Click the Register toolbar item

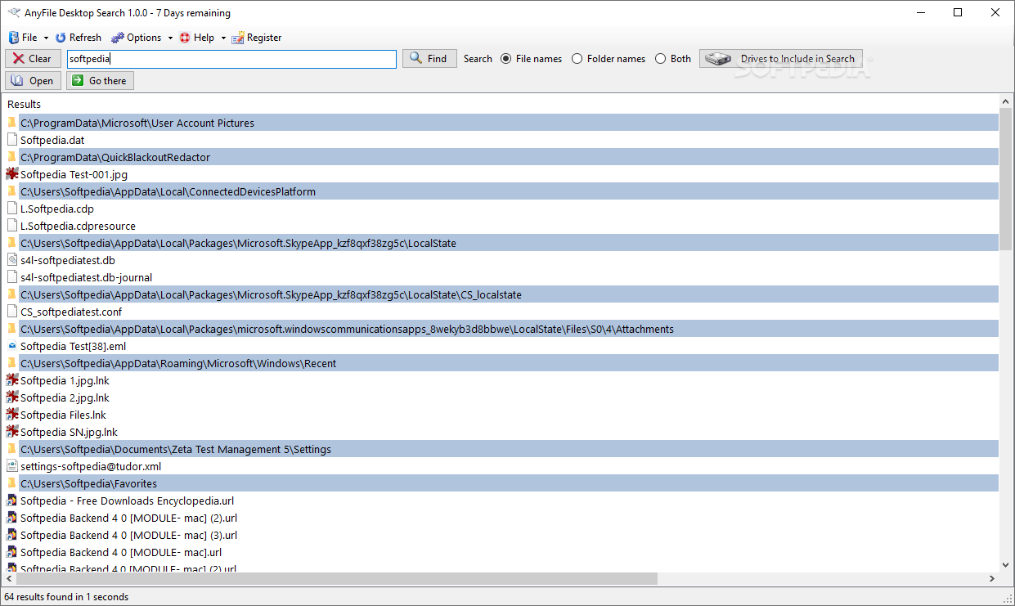point(257,38)
